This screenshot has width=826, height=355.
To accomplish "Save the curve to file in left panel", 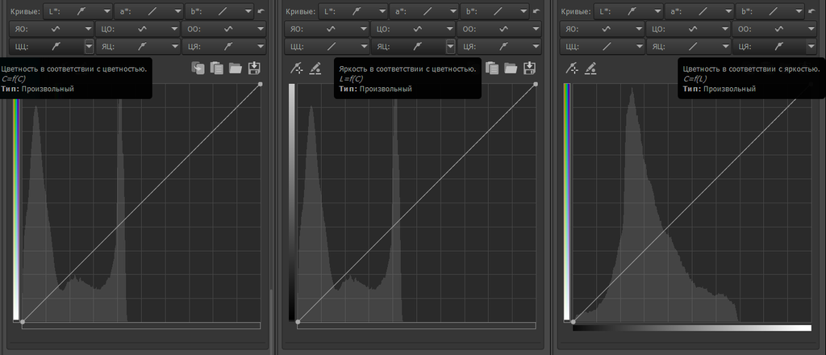I will click(x=255, y=69).
